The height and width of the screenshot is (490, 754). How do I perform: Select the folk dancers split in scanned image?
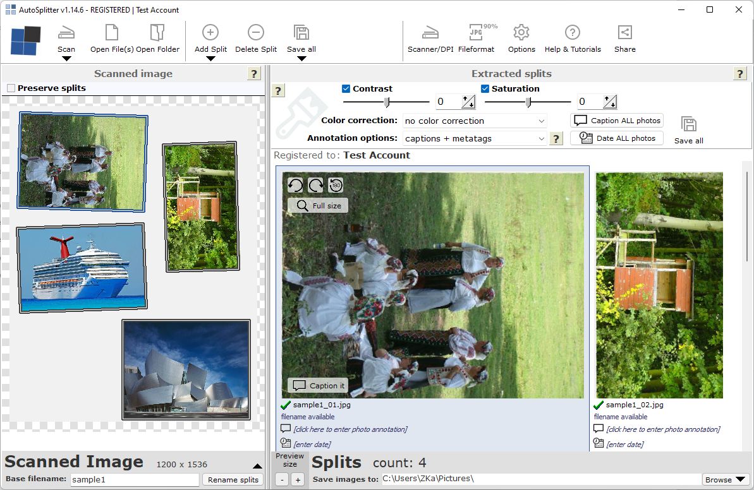(82, 162)
